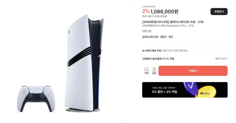Click the 5% 할인 + 3% 적립 banner

[185, 90]
